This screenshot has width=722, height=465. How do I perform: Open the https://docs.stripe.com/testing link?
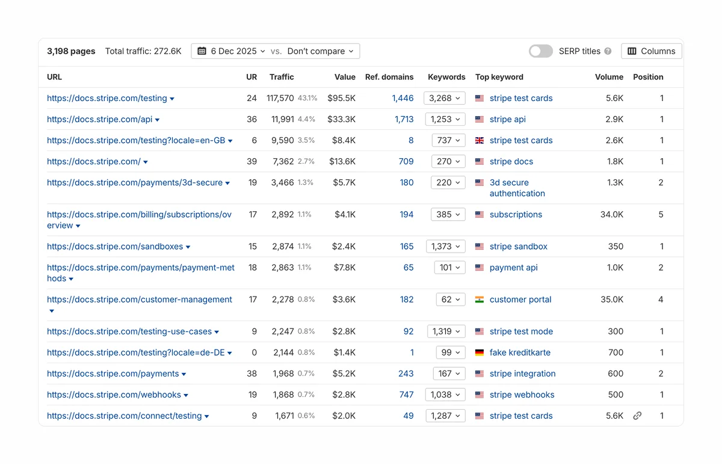point(106,98)
